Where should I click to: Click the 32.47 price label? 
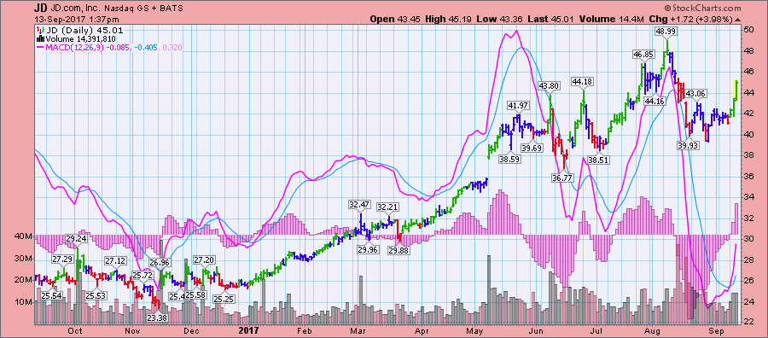click(x=359, y=204)
